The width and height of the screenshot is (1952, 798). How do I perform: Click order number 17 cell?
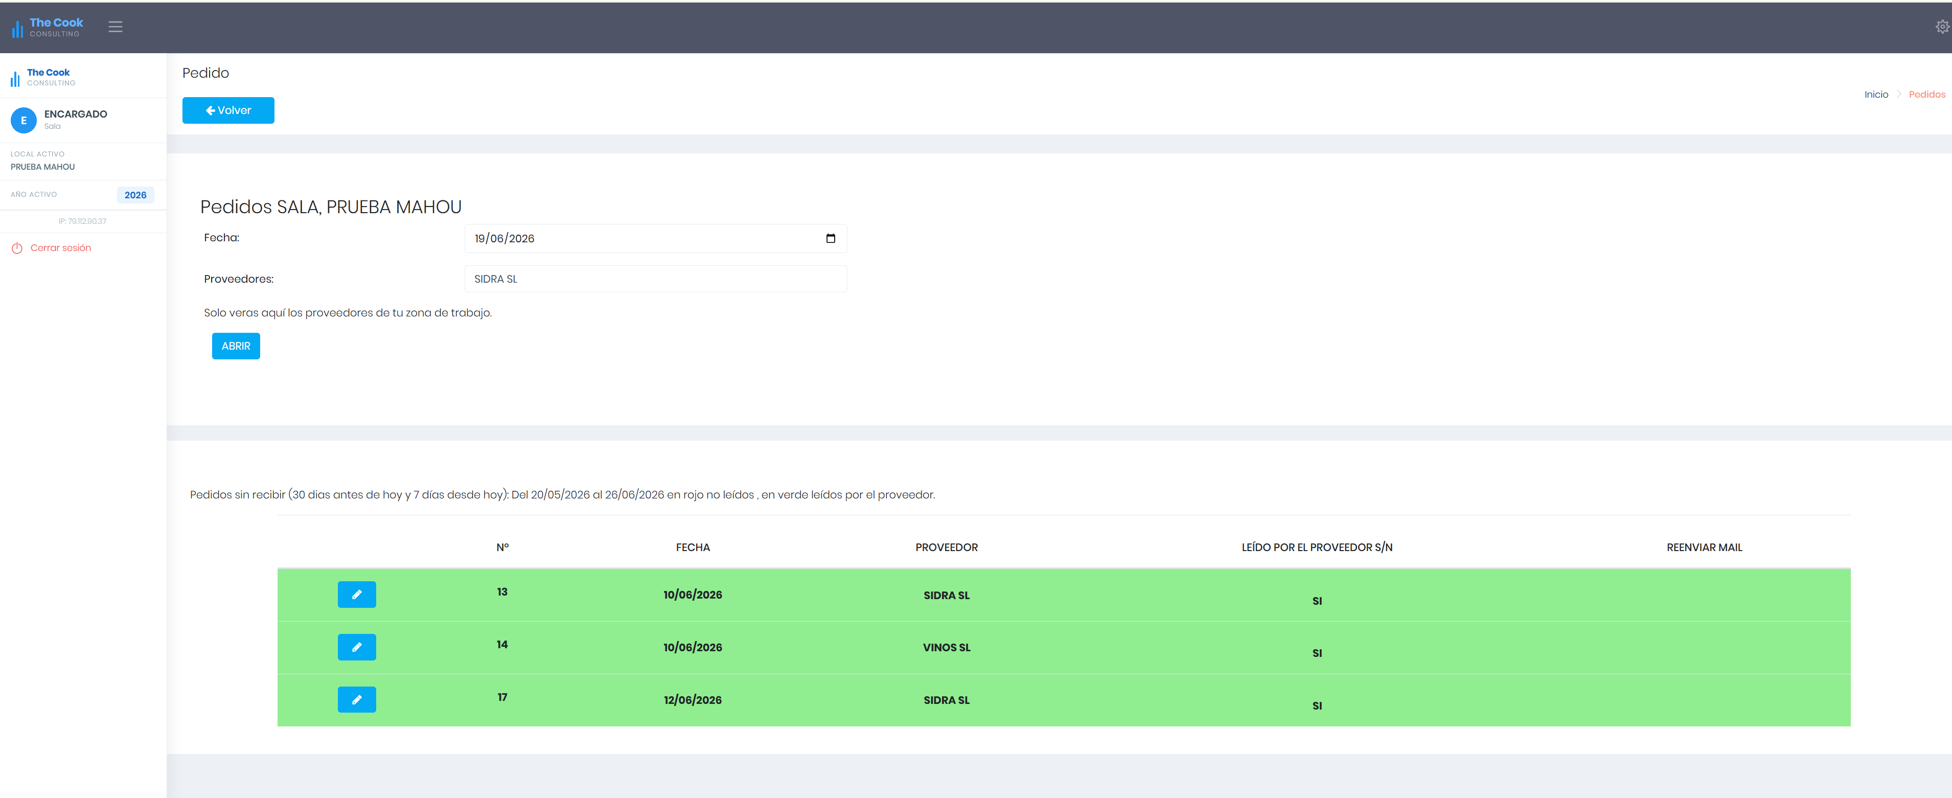502,697
